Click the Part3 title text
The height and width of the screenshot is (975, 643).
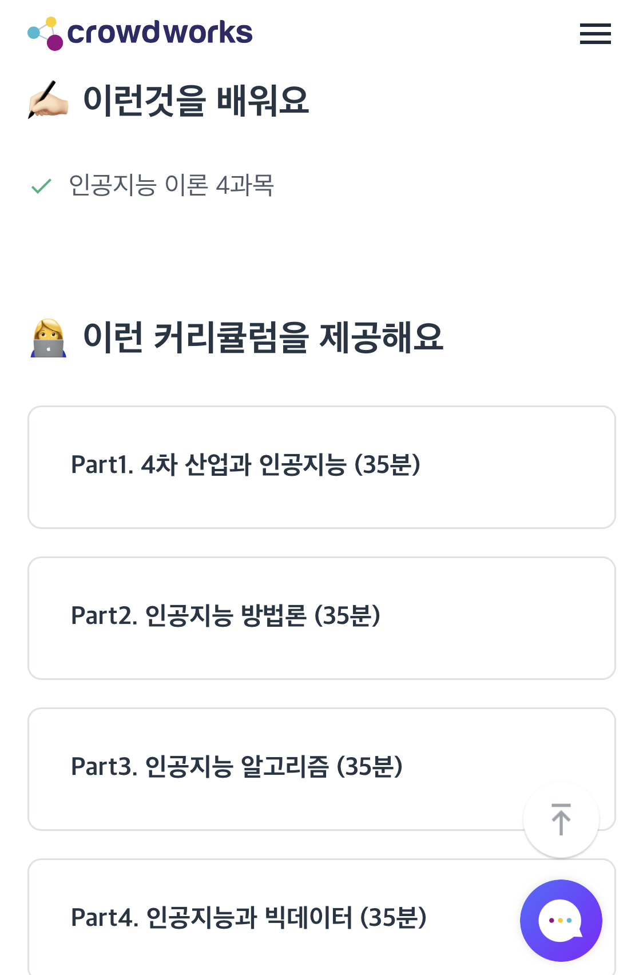point(237,766)
